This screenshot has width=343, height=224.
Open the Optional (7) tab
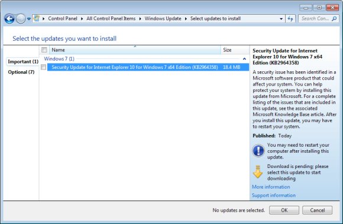pyautogui.click(x=21, y=72)
